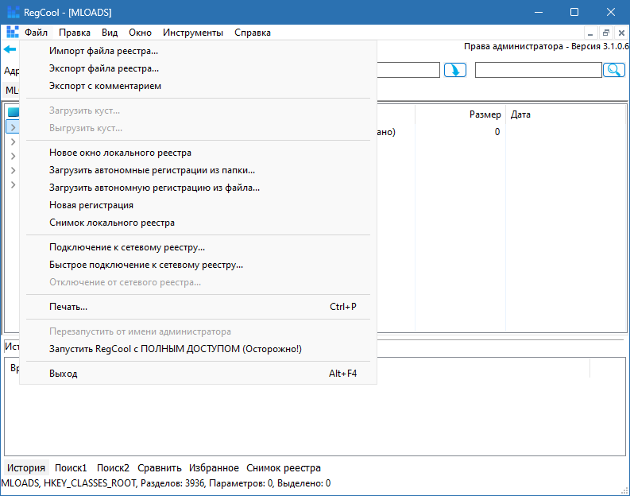Choose Загрузить автономную регистрацию из файла...
The width and height of the screenshot is (630, 496).
(198, 188)
